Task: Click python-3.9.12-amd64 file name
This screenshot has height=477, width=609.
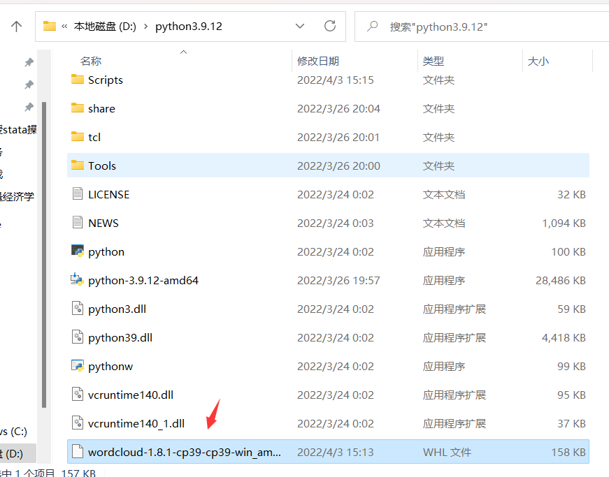Action: tap(143, 280)
